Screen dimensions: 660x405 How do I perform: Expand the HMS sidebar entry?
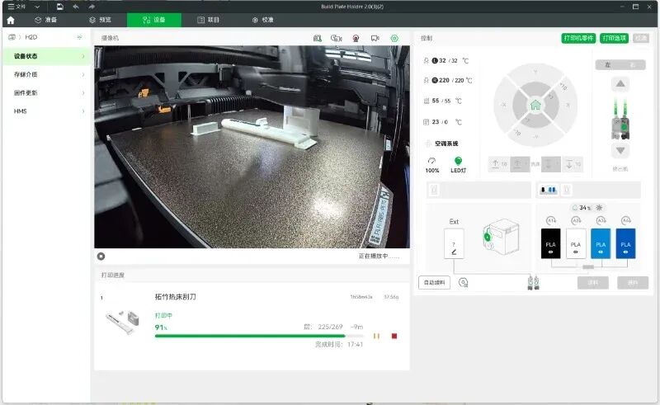tap(47, 111)
